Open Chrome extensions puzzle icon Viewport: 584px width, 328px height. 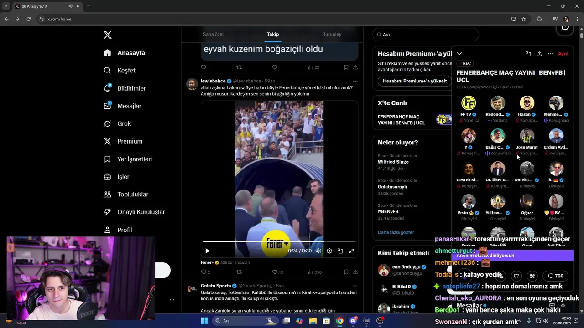[539, 19]
